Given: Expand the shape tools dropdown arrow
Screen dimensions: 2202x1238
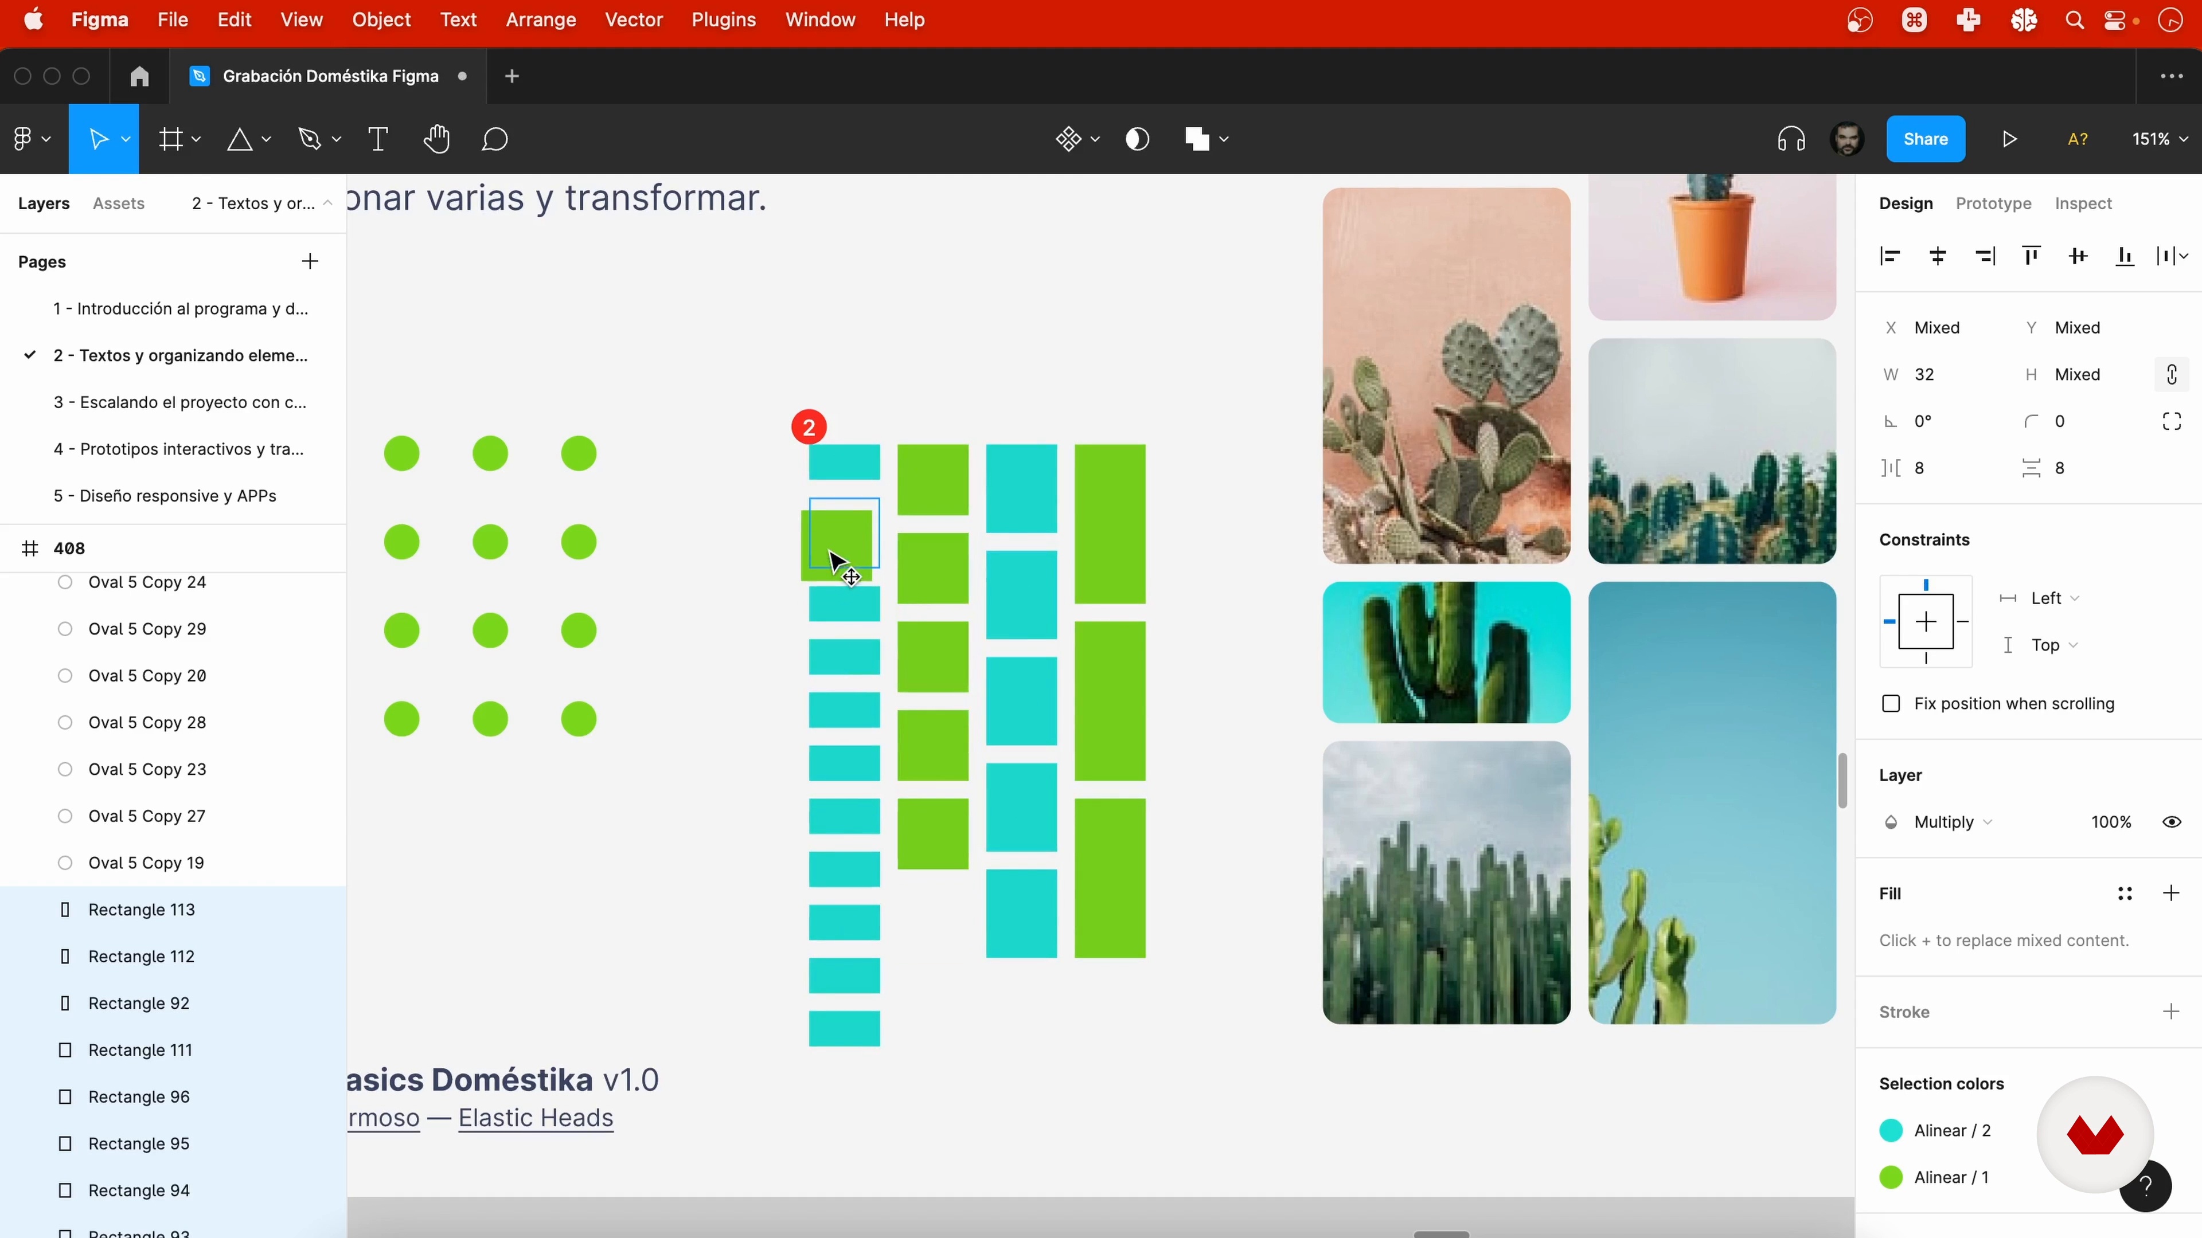Looking at the screenshot, I should click(266, 139).
